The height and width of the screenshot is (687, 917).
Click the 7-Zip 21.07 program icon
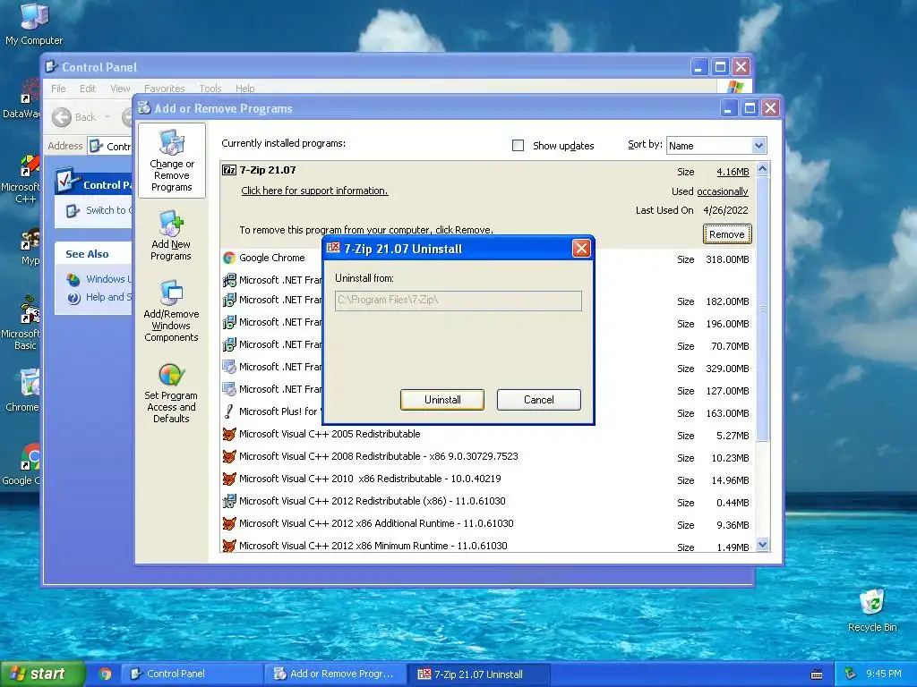click(229, 170)
